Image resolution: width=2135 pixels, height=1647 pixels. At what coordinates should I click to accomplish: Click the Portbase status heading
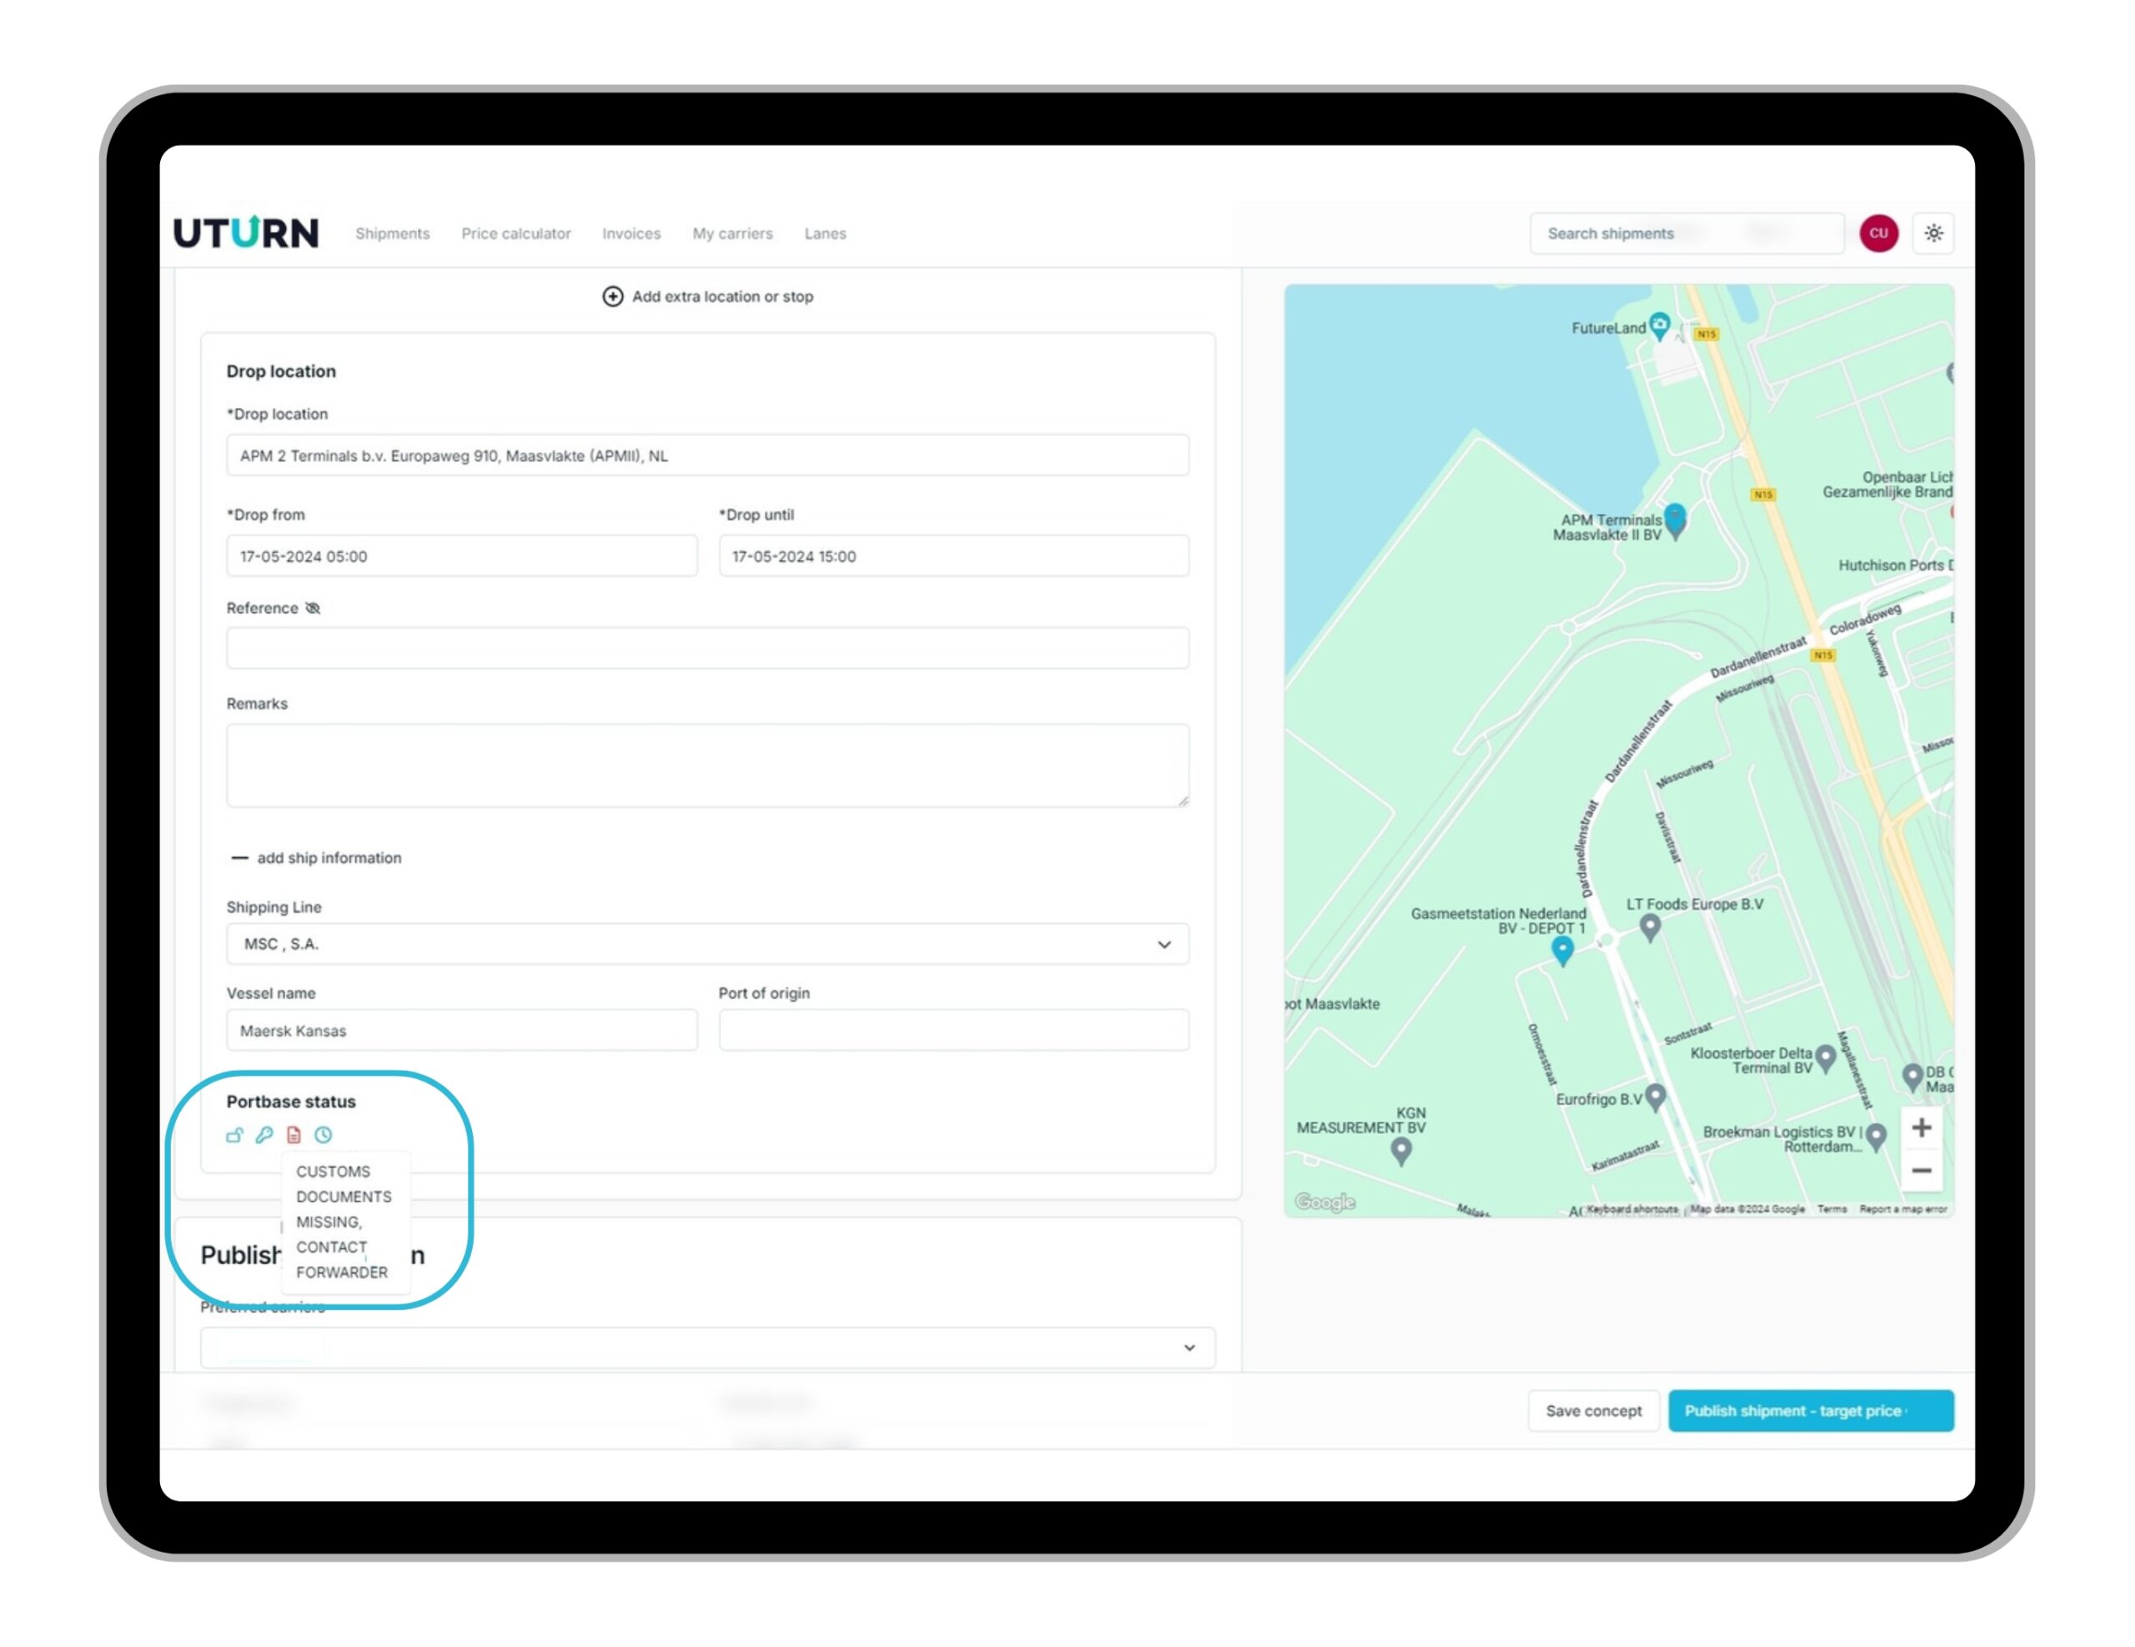pos(291,1102)
